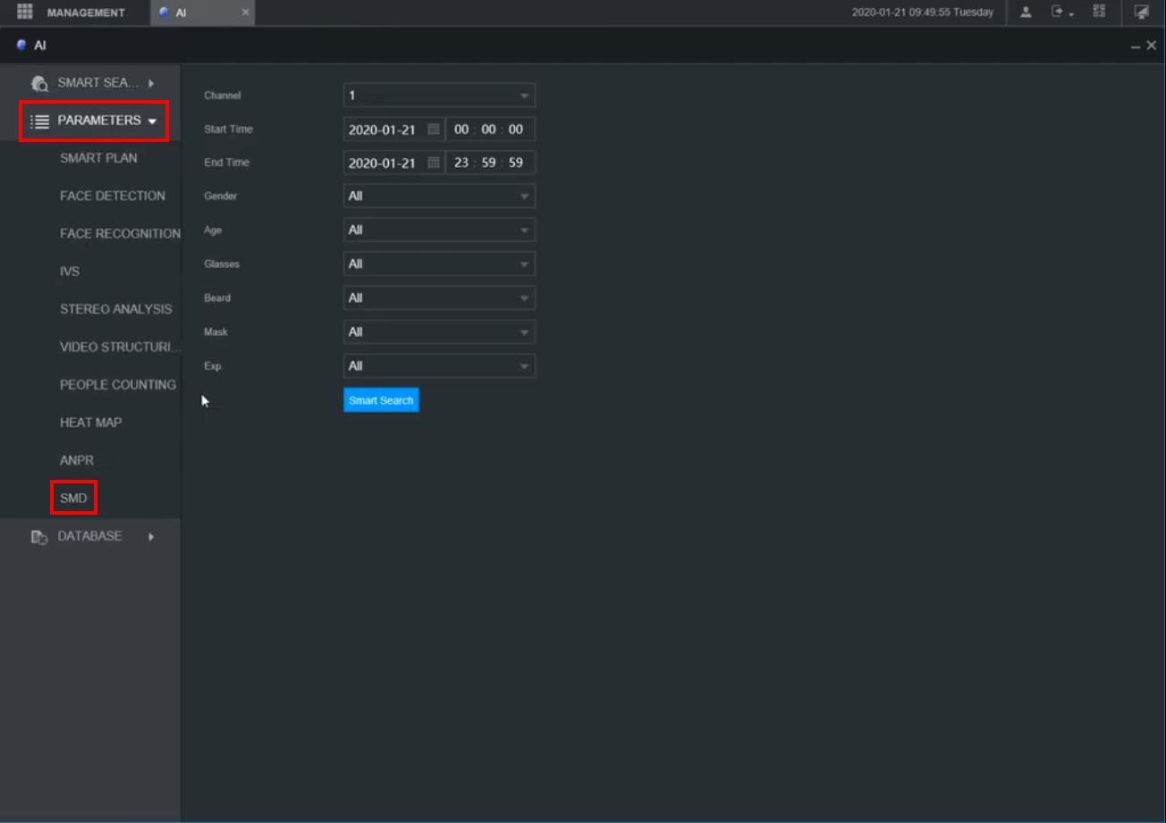The height and width of the screenshot is (823, 1166).
Task: Open SMART PLAN in the sidebar
Action: pyautogui.click(x=98, y=158)
